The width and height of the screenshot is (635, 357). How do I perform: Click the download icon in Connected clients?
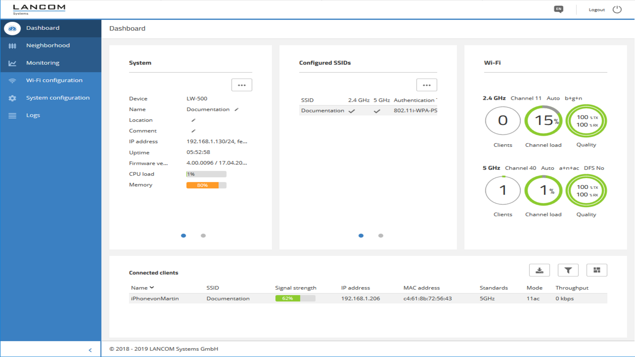pyautogui.click(x=539, y=270)
